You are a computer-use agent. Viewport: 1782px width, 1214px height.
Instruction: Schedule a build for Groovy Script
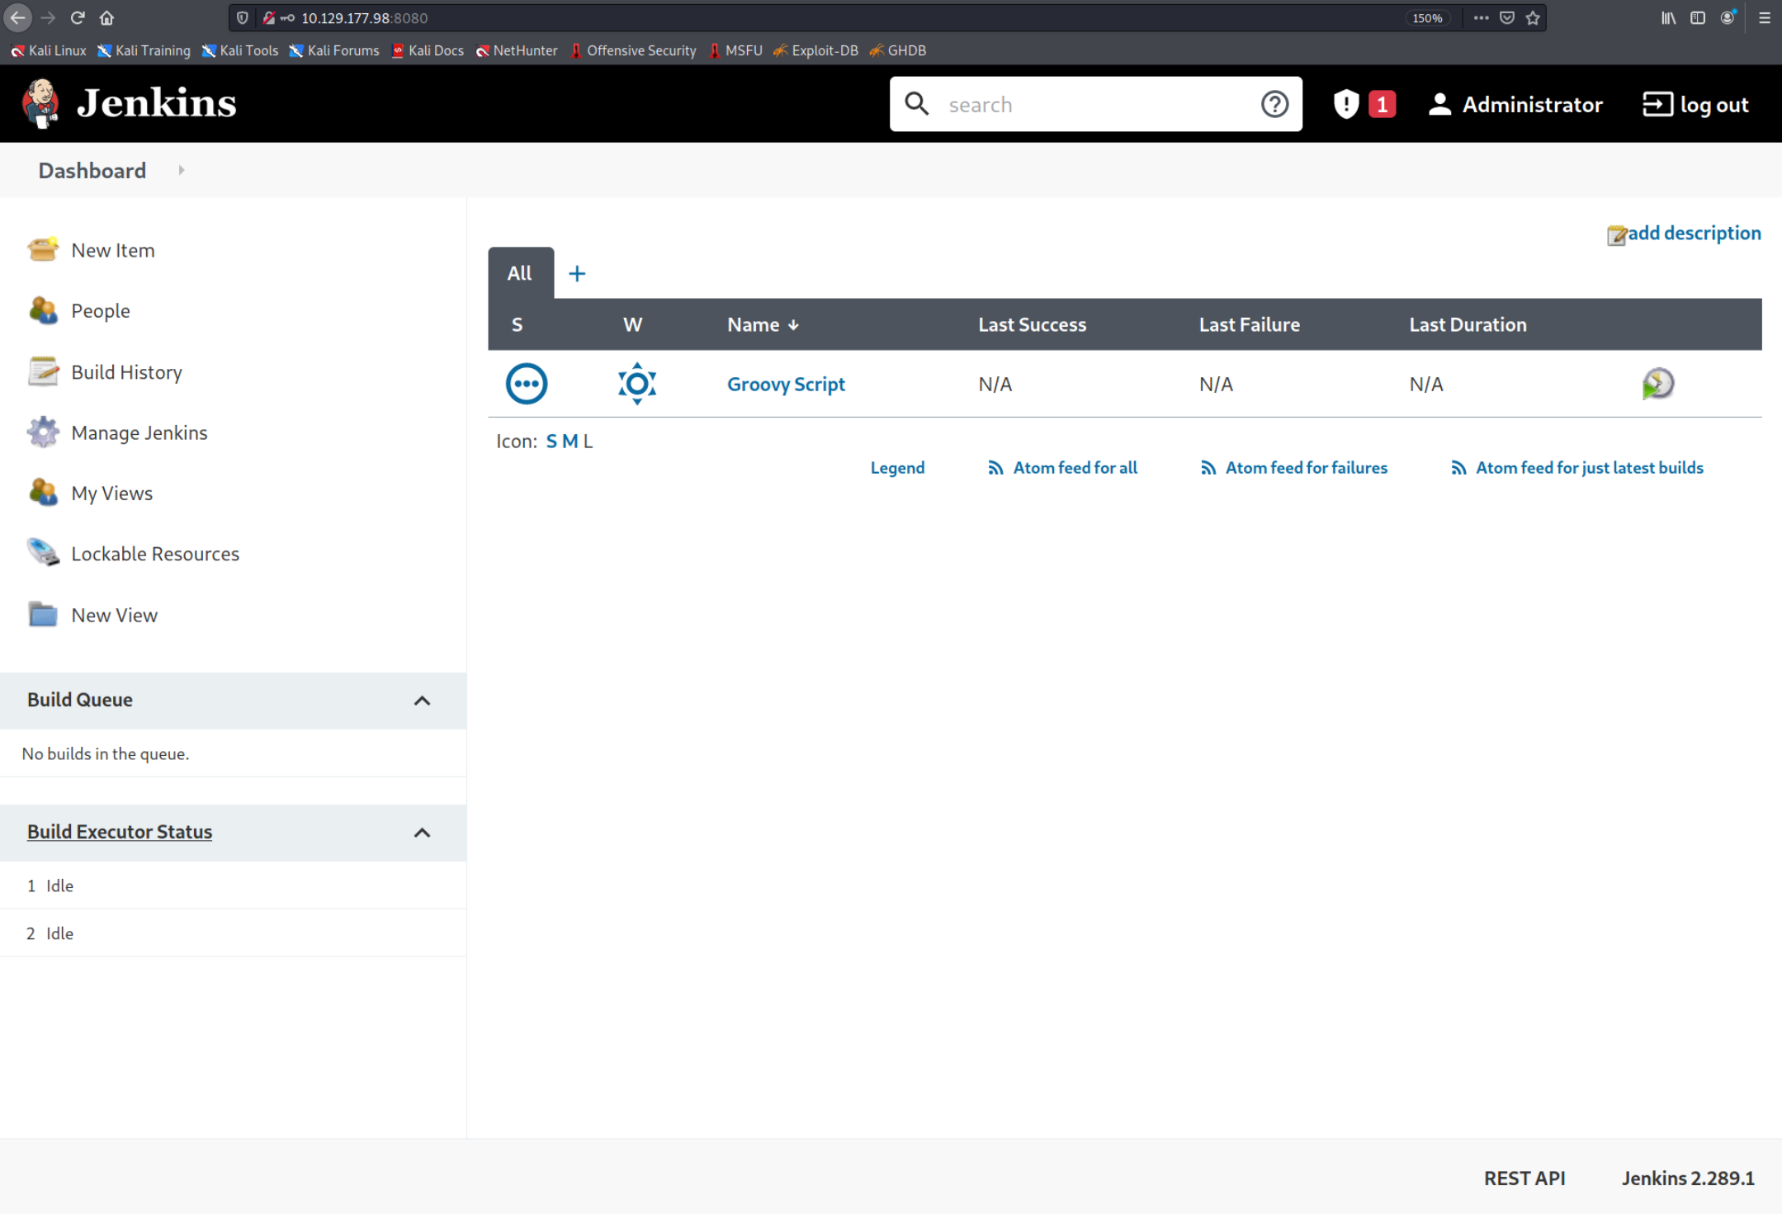click(1657, 384)
